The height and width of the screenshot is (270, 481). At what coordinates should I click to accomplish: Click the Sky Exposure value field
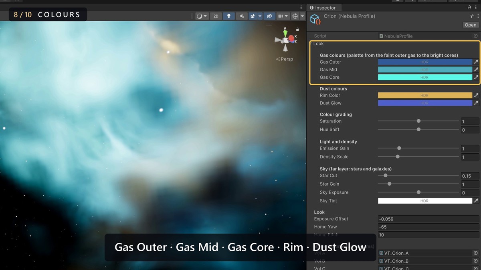(470, 192)
